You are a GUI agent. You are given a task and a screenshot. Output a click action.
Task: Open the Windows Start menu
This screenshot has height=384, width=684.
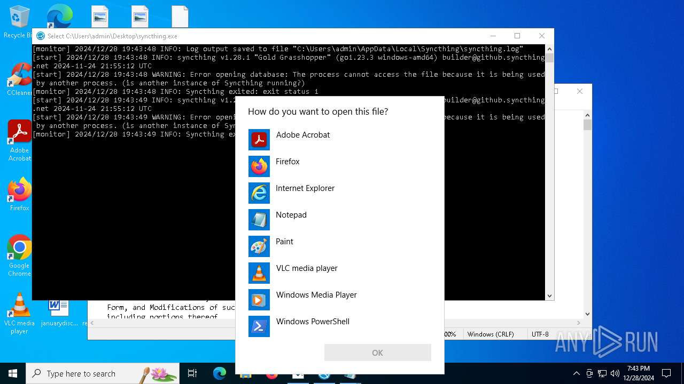[x=13, y=373]
